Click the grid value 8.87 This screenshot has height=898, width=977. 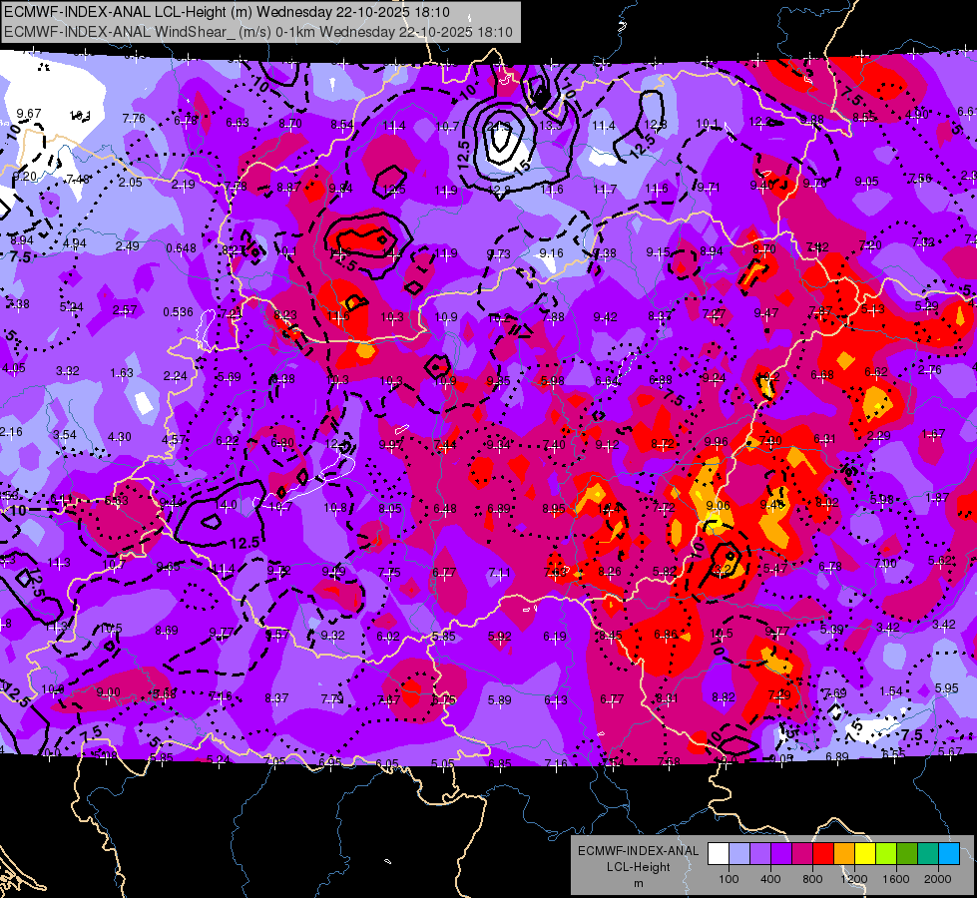click(x=289, y=187)
